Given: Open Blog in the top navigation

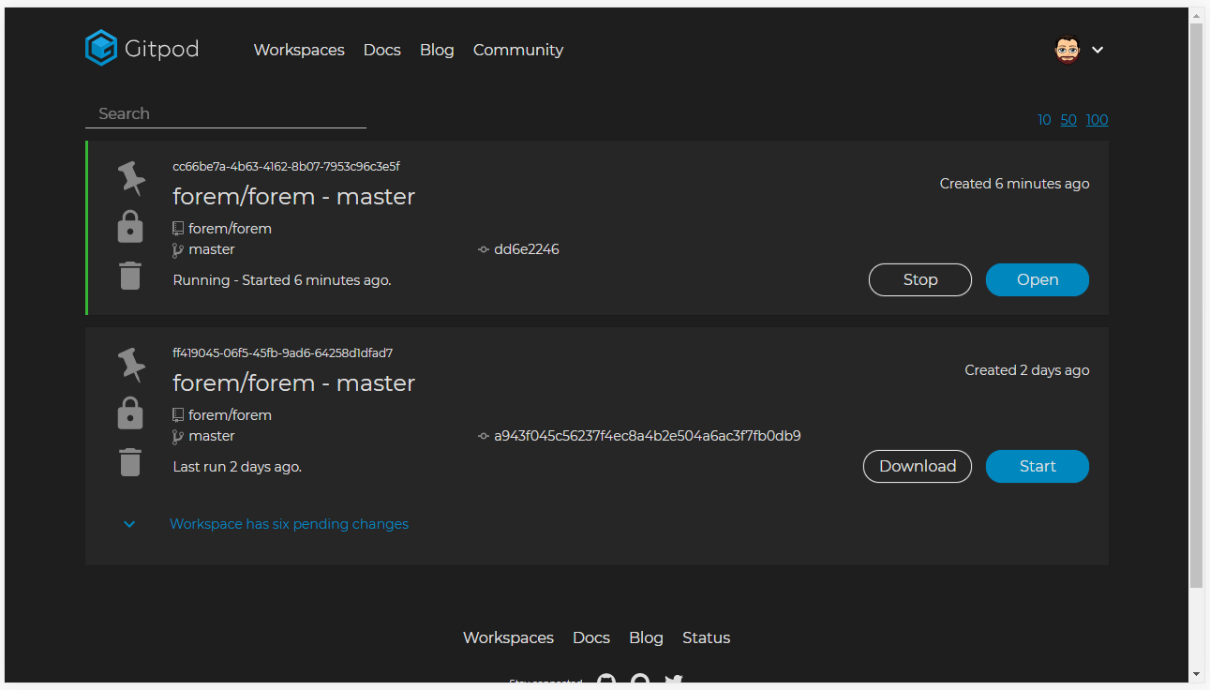Looking at the screenshot, I should (x=437, y=50).
